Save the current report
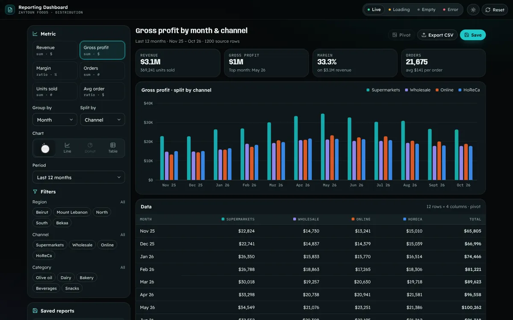This screenshot has height=320, width=513. coord(473,35)
